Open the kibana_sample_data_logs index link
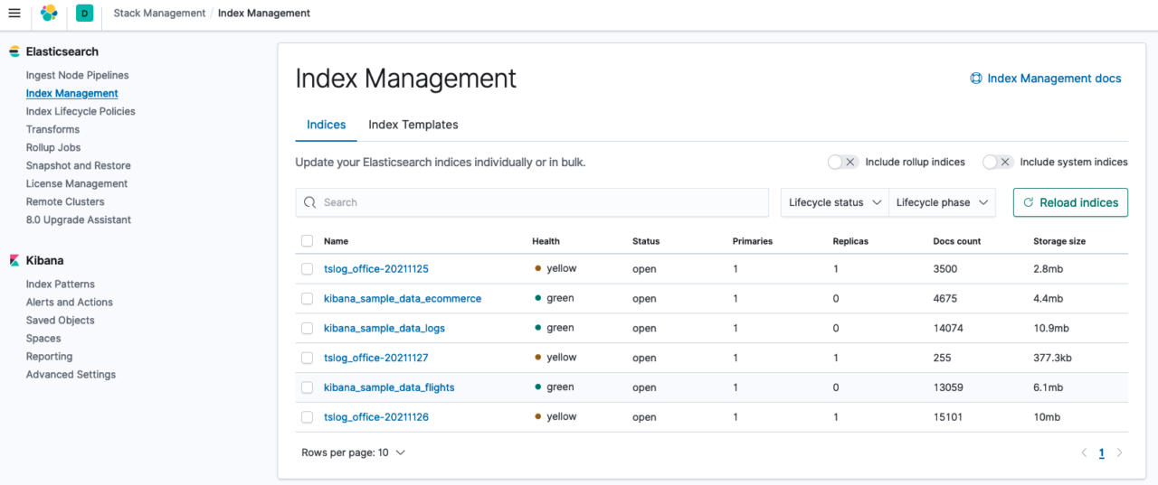This screenshot has height=485, width=1158. 384,328
